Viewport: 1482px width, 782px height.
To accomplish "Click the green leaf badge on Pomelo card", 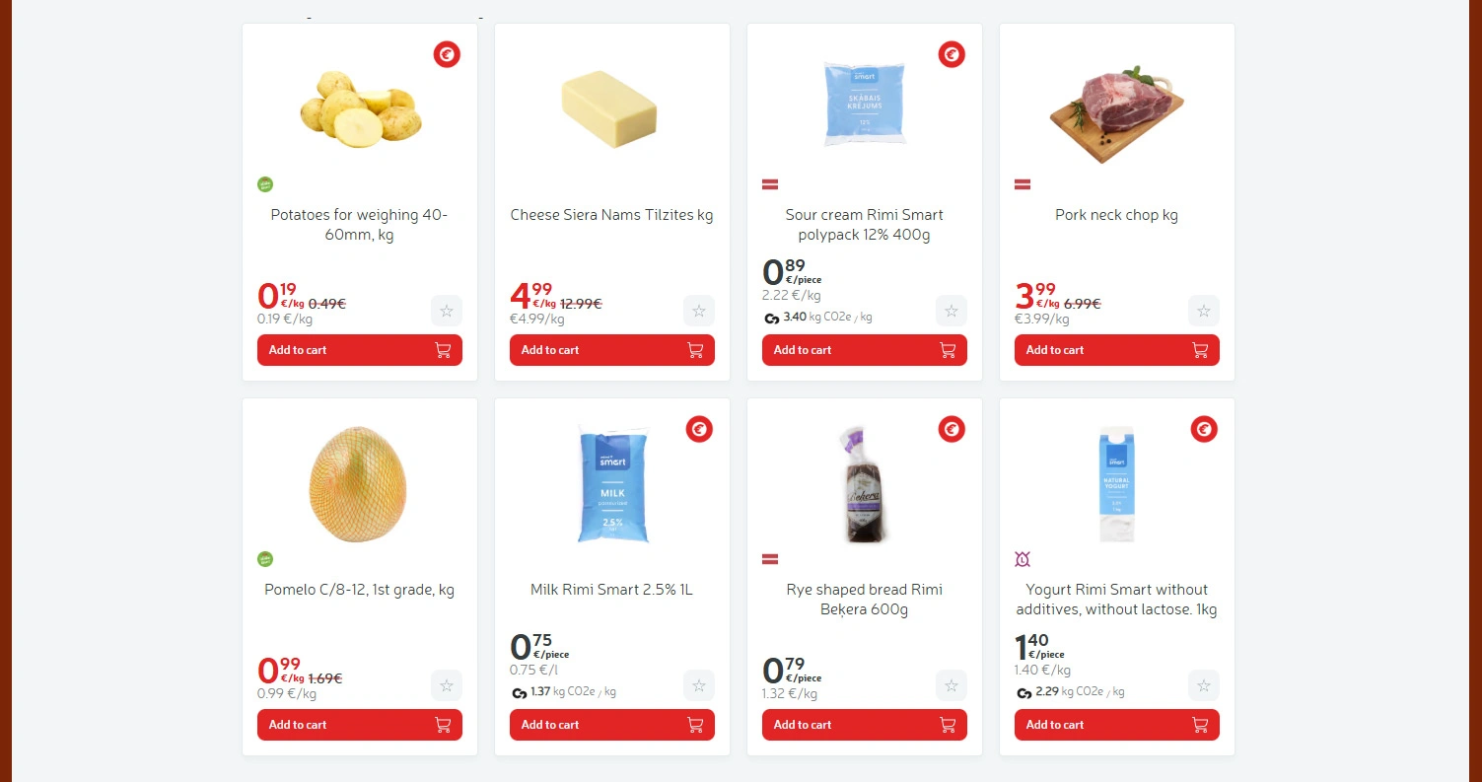I will (x=265, y=559).
